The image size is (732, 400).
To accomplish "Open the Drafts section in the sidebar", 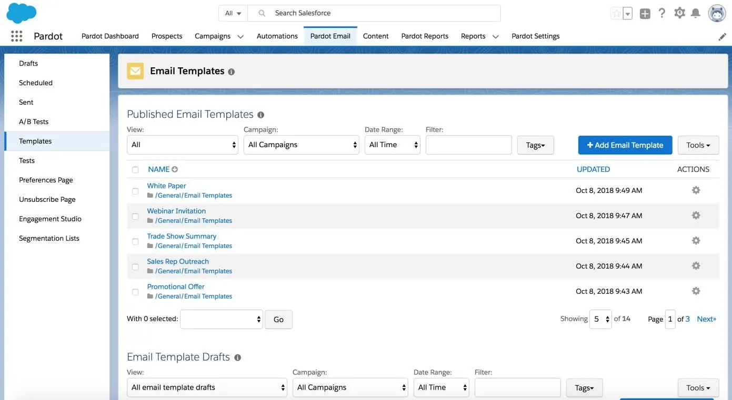I will click(x=28, y=63).
